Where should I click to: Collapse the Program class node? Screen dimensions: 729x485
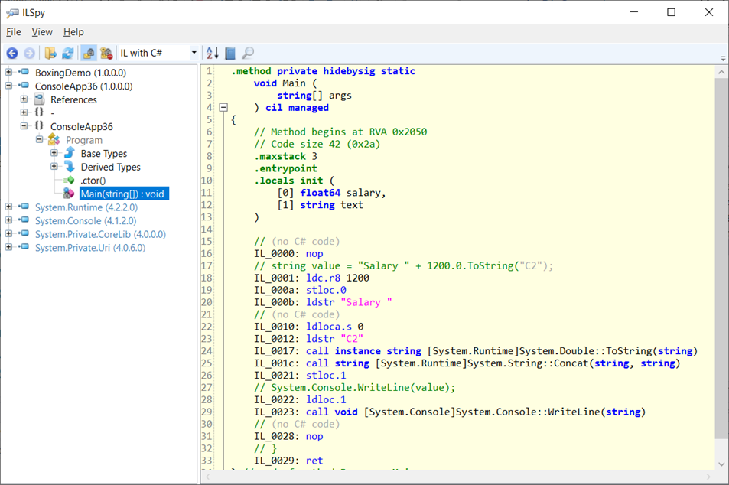(39, 139)
